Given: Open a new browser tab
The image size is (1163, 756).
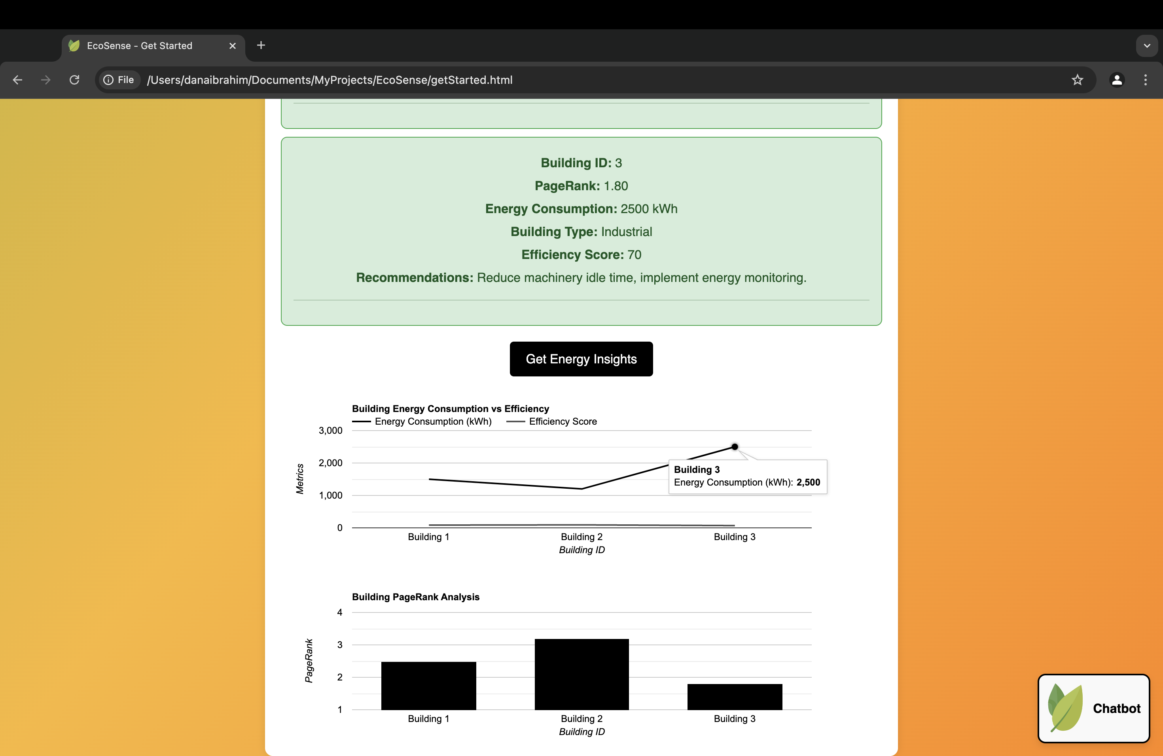Looking at the screenshot, I should pyautogui.click(x=261, y=45).
